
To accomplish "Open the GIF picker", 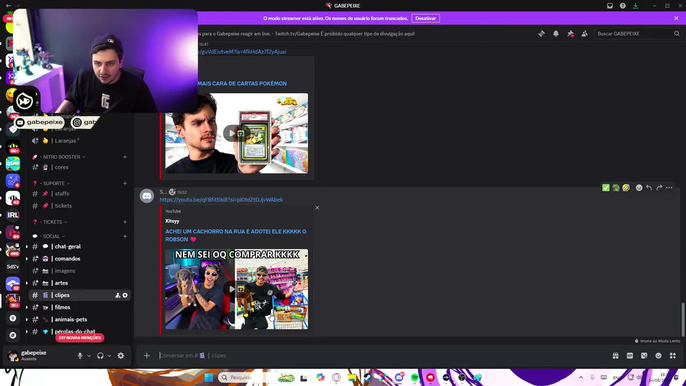I will click(630, 355).
